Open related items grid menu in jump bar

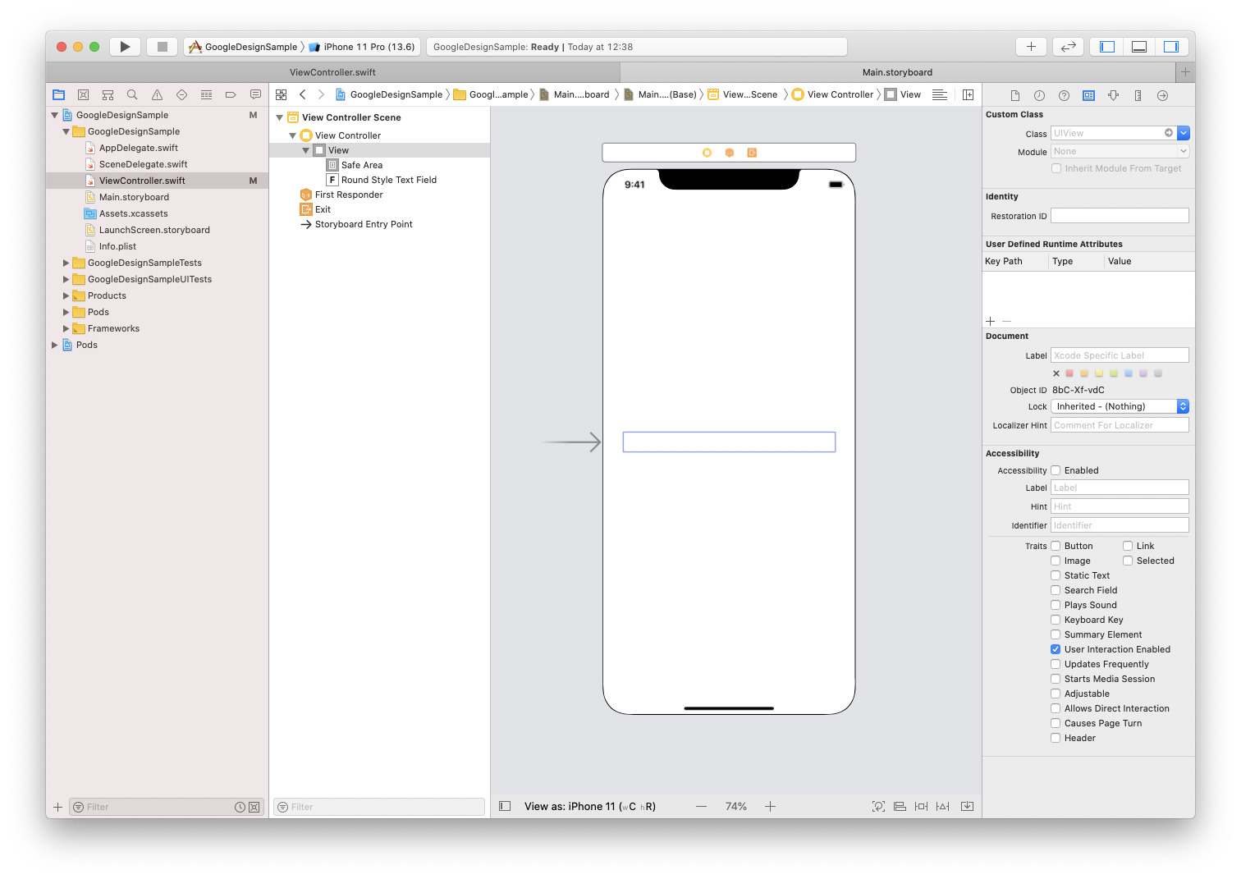281,94
